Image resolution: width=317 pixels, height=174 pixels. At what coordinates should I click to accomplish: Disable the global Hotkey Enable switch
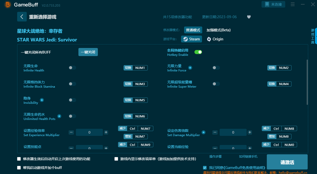(x=198, y=52)
